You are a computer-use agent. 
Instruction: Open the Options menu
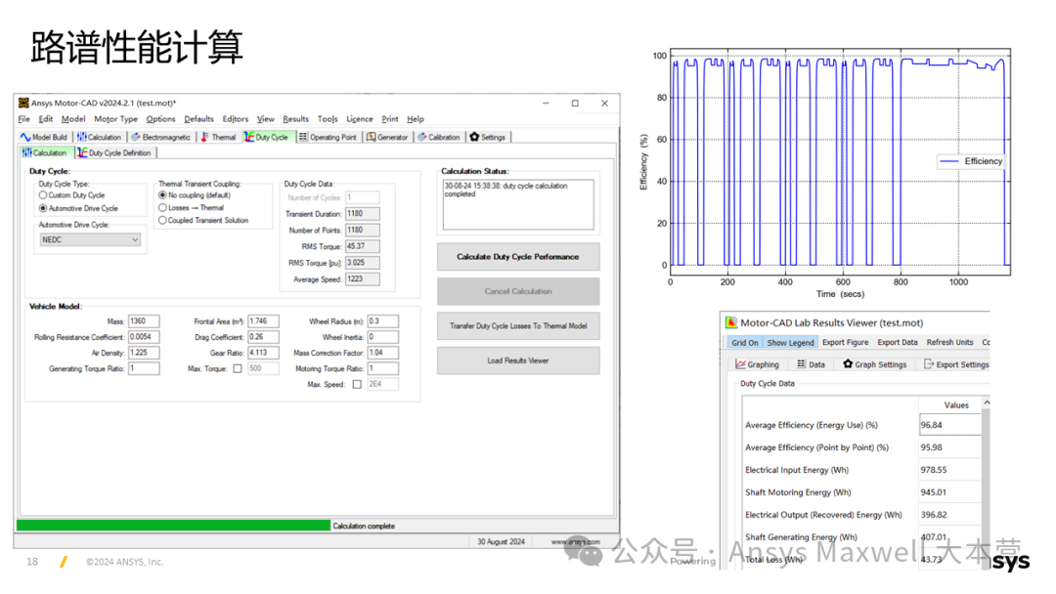[x=160, y=119]
